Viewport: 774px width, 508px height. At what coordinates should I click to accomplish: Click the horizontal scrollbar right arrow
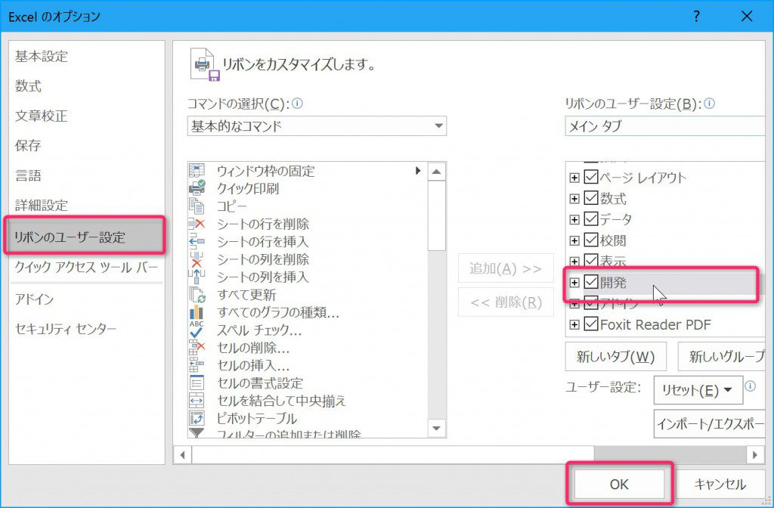coord(755,454)
